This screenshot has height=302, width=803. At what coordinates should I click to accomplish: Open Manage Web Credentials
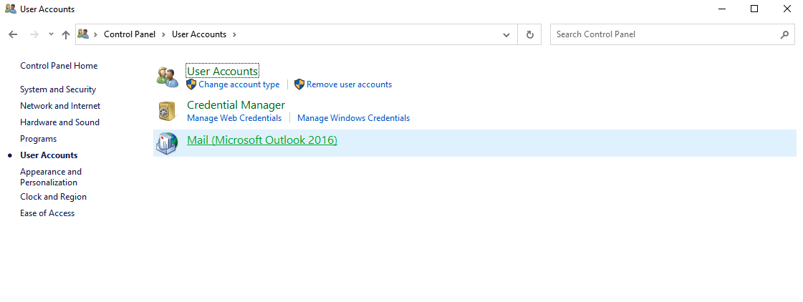(234, 118)
